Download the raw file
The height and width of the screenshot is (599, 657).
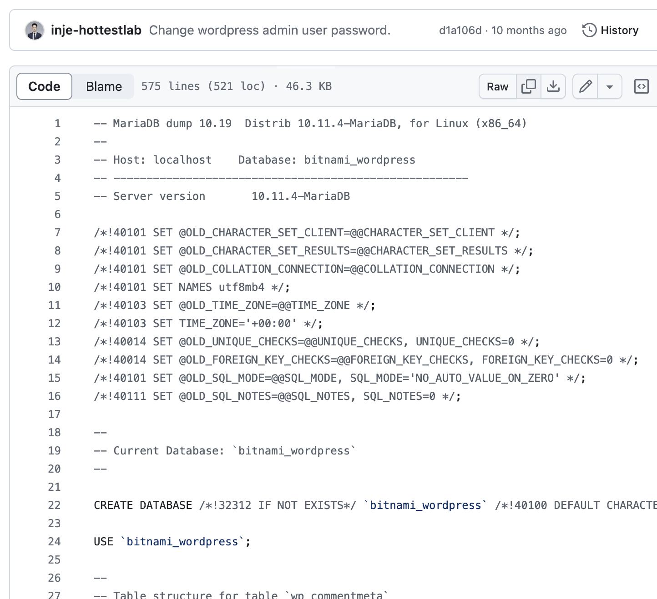click(553, 86)
